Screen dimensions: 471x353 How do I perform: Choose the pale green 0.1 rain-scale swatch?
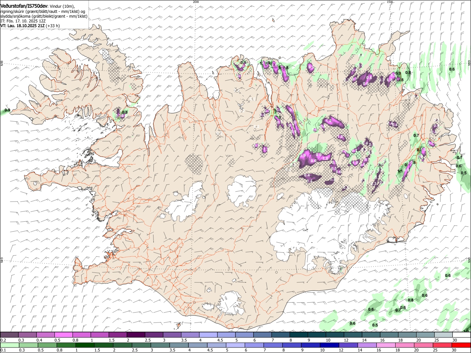click(x=10, y=345)
